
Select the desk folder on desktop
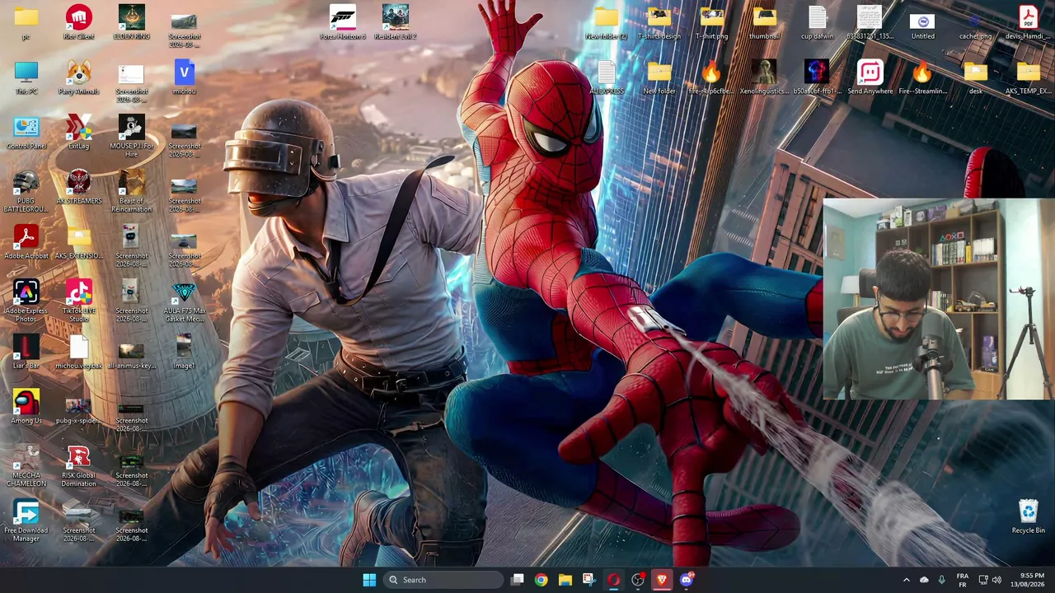point(975,77)
